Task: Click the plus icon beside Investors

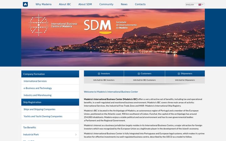Action: tap(99, 74)
